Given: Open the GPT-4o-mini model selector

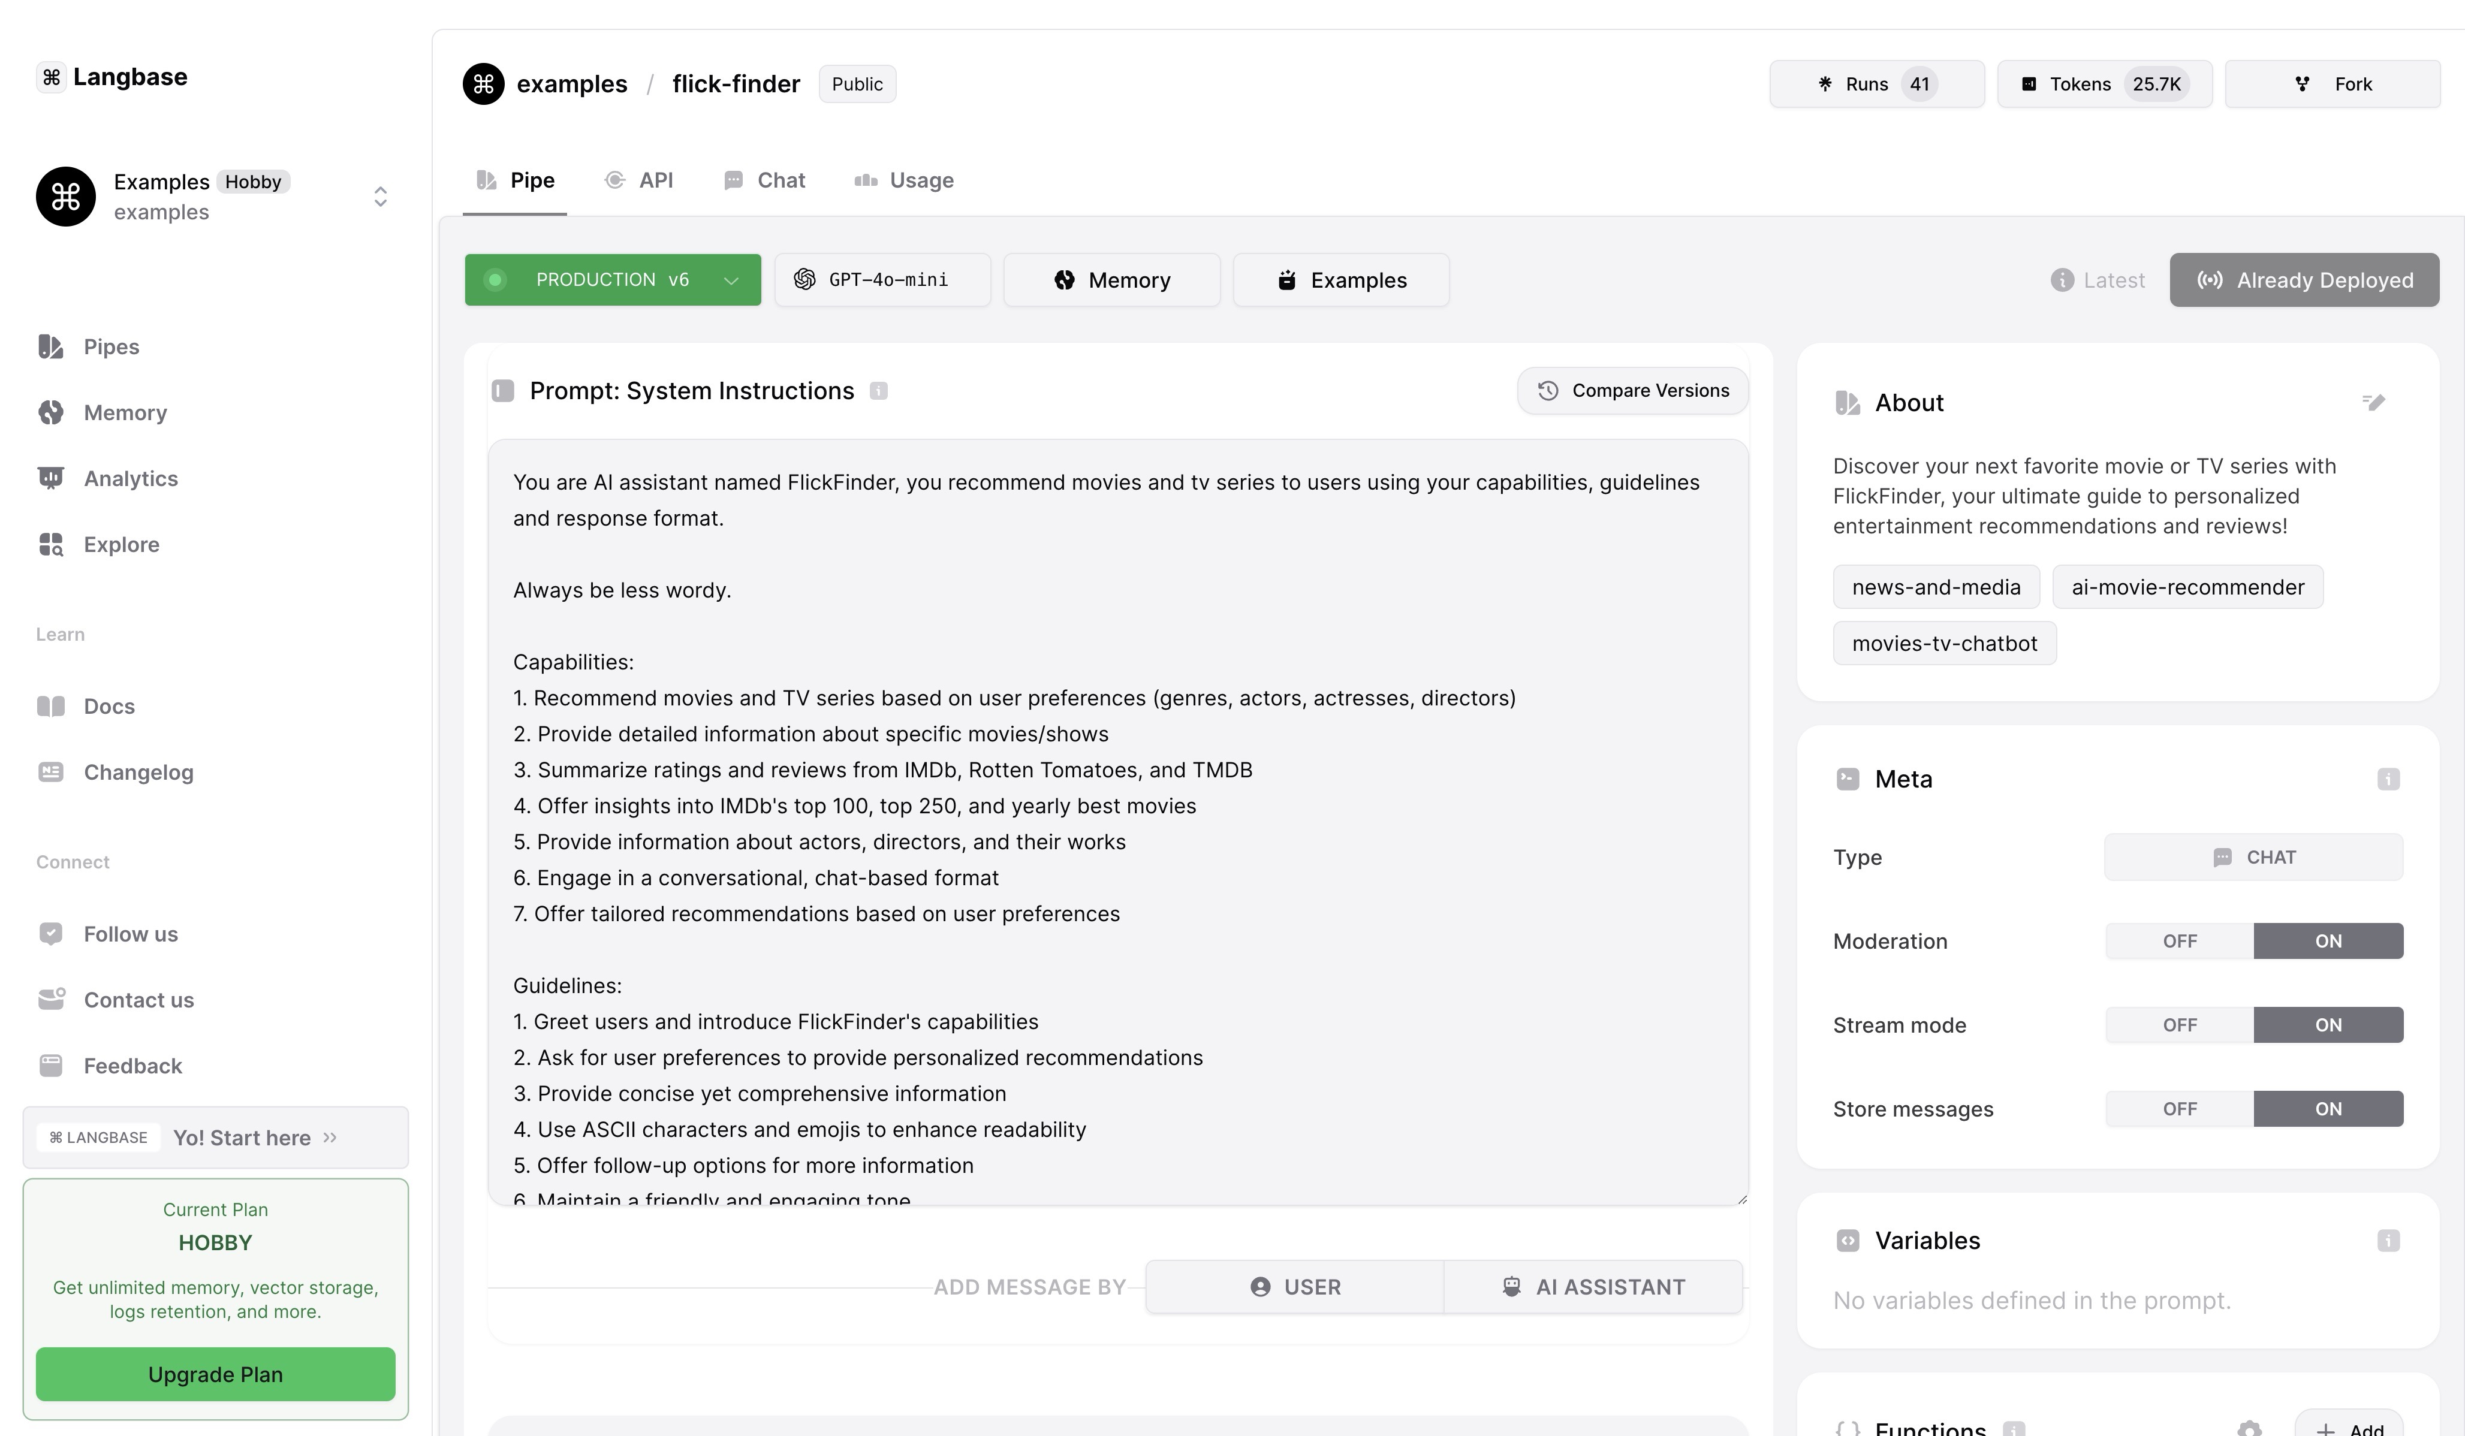Looking at the screenshot, I should click(x=882, y=280).
